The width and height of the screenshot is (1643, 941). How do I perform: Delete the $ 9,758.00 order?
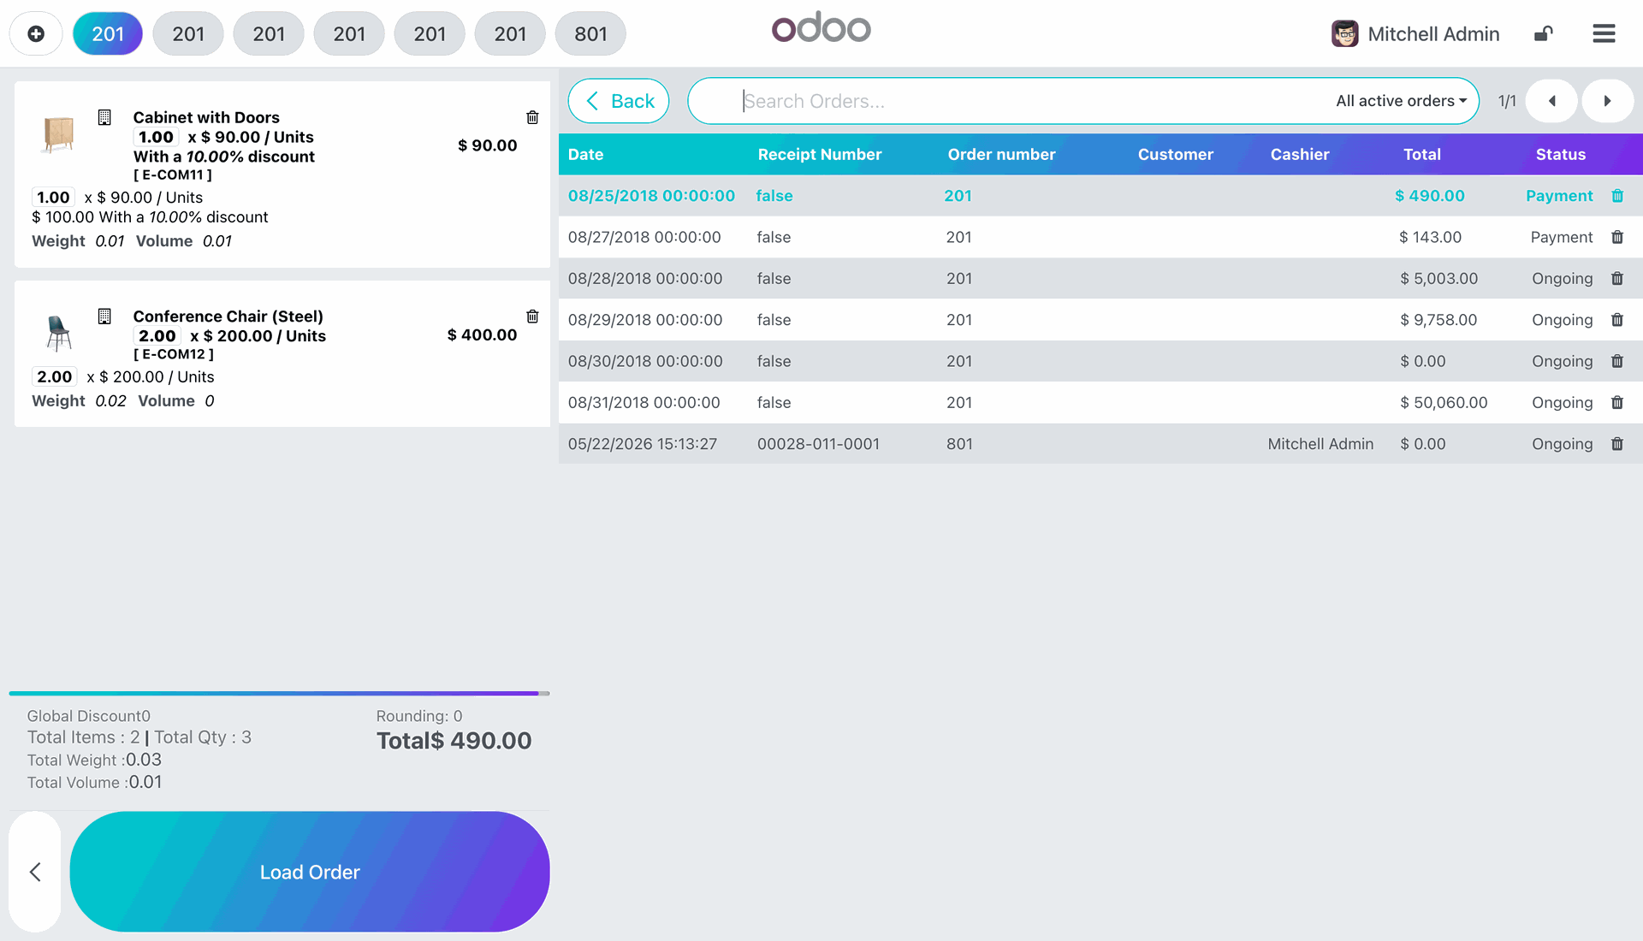tap(1617, 320)
